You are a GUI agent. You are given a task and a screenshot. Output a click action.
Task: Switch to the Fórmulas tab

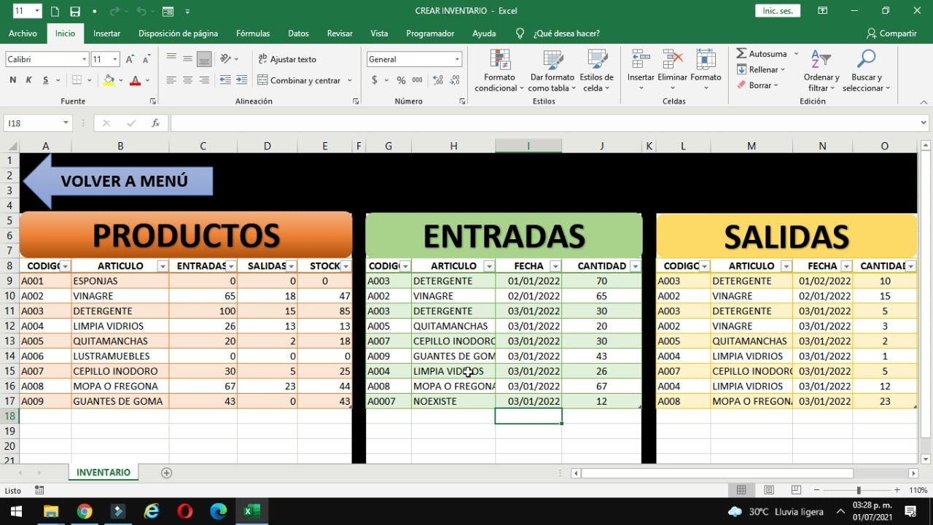[x=253, y=34]
